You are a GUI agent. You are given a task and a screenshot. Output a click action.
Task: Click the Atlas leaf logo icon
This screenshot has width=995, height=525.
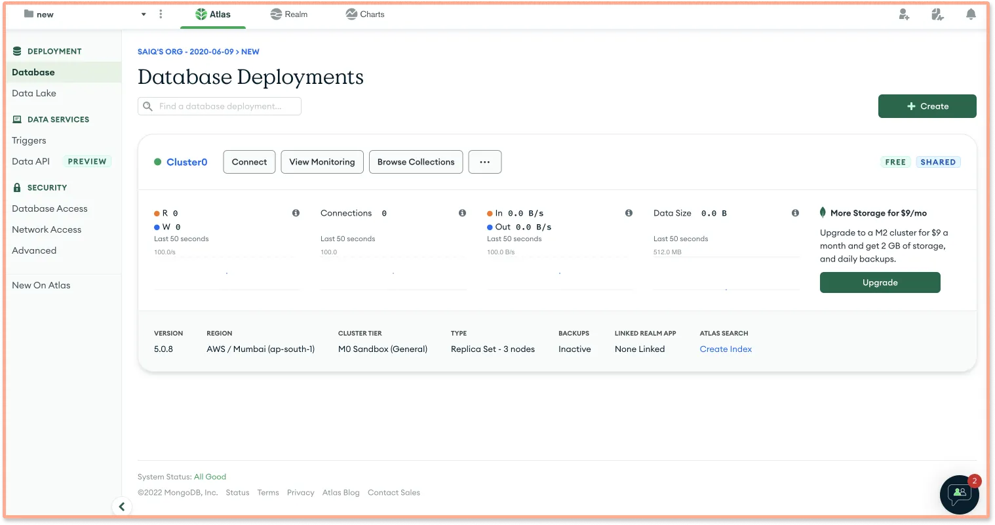(x=201, y=14)
